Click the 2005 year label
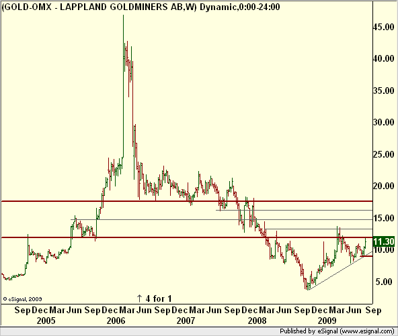Viewport: 398px width, 336px height. point(46,321)
